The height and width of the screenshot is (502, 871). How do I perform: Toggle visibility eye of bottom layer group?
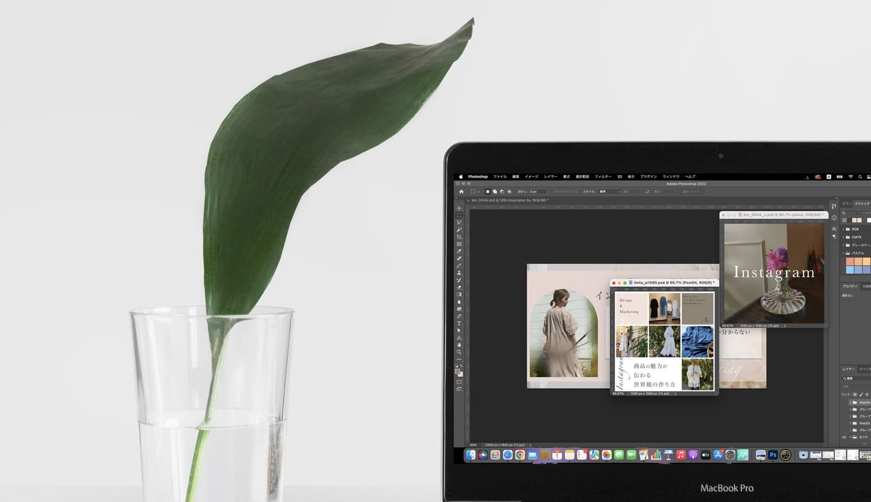coord(844,437)
